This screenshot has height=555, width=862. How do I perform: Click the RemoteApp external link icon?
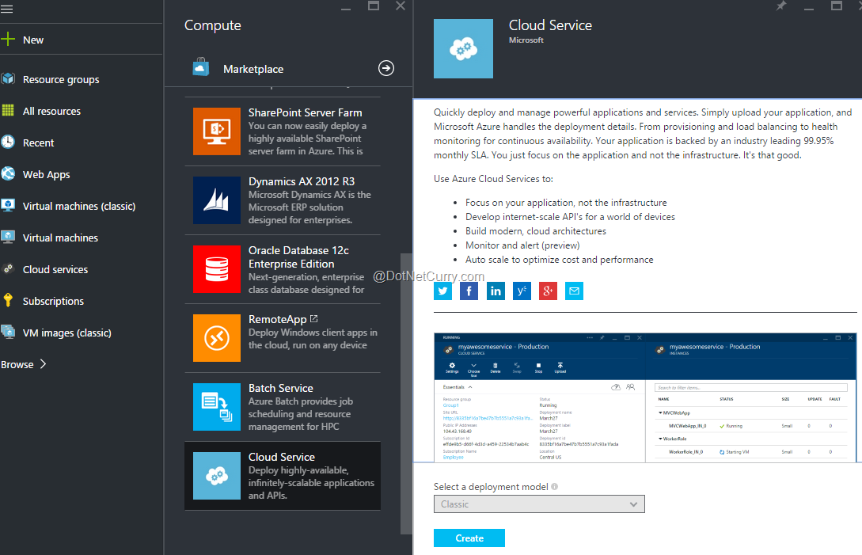[x=314, y=318]
